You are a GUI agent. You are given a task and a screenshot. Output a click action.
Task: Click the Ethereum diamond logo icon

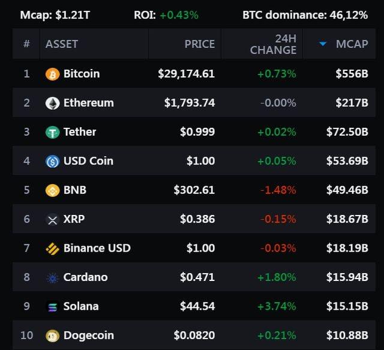(x=52, y=103)
